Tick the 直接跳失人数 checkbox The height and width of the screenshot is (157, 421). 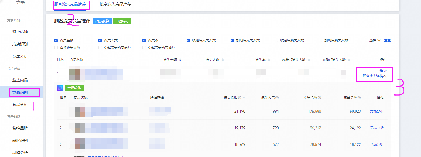point(56,48)
